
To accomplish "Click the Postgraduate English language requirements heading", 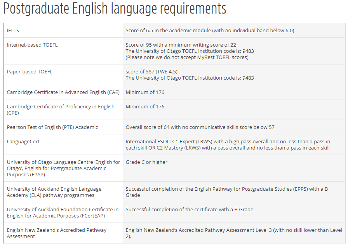I will click(x=115, y=9).
